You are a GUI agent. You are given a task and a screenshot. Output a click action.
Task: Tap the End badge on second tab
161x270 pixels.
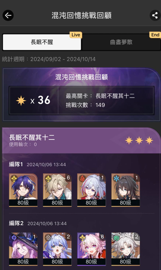155,35
